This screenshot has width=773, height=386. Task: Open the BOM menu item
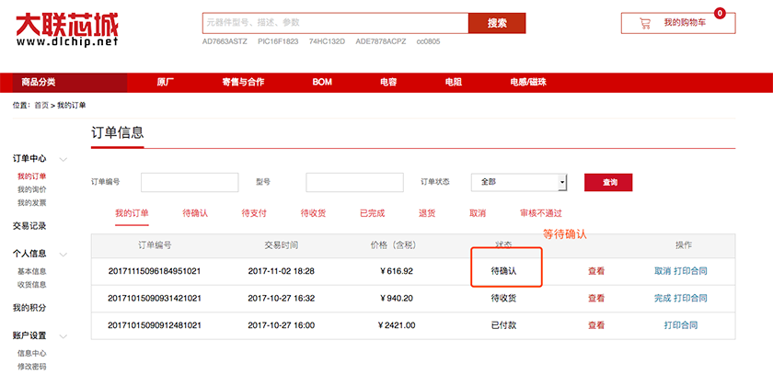[322, 82]
